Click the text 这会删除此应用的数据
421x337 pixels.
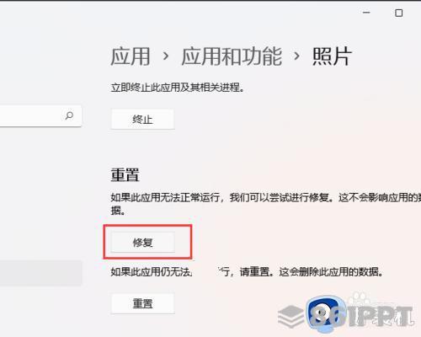tap(331, 271)
